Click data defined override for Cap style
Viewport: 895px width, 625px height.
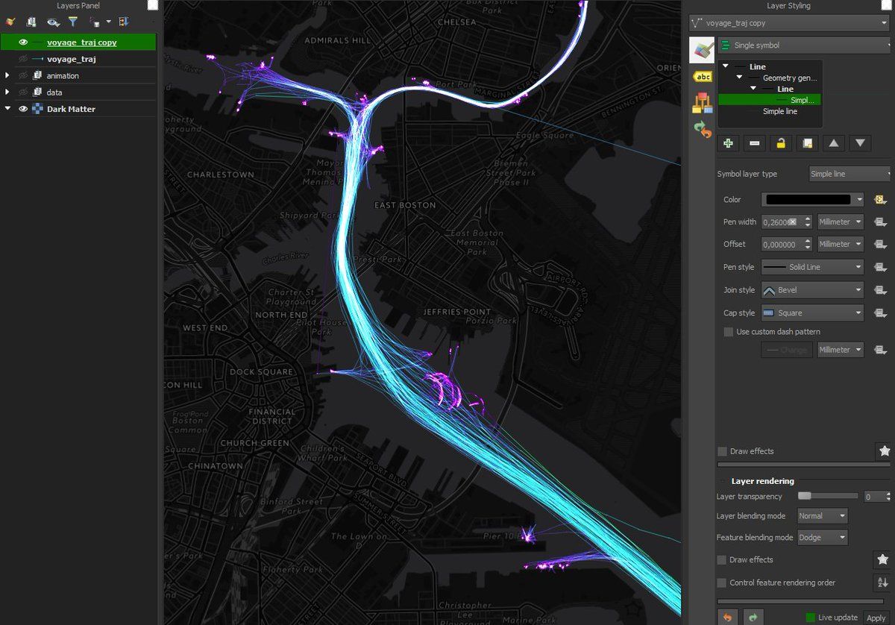click(x=881, y=313)
